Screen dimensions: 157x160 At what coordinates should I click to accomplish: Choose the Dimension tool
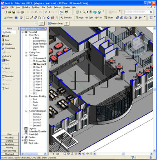pos(8,76)
